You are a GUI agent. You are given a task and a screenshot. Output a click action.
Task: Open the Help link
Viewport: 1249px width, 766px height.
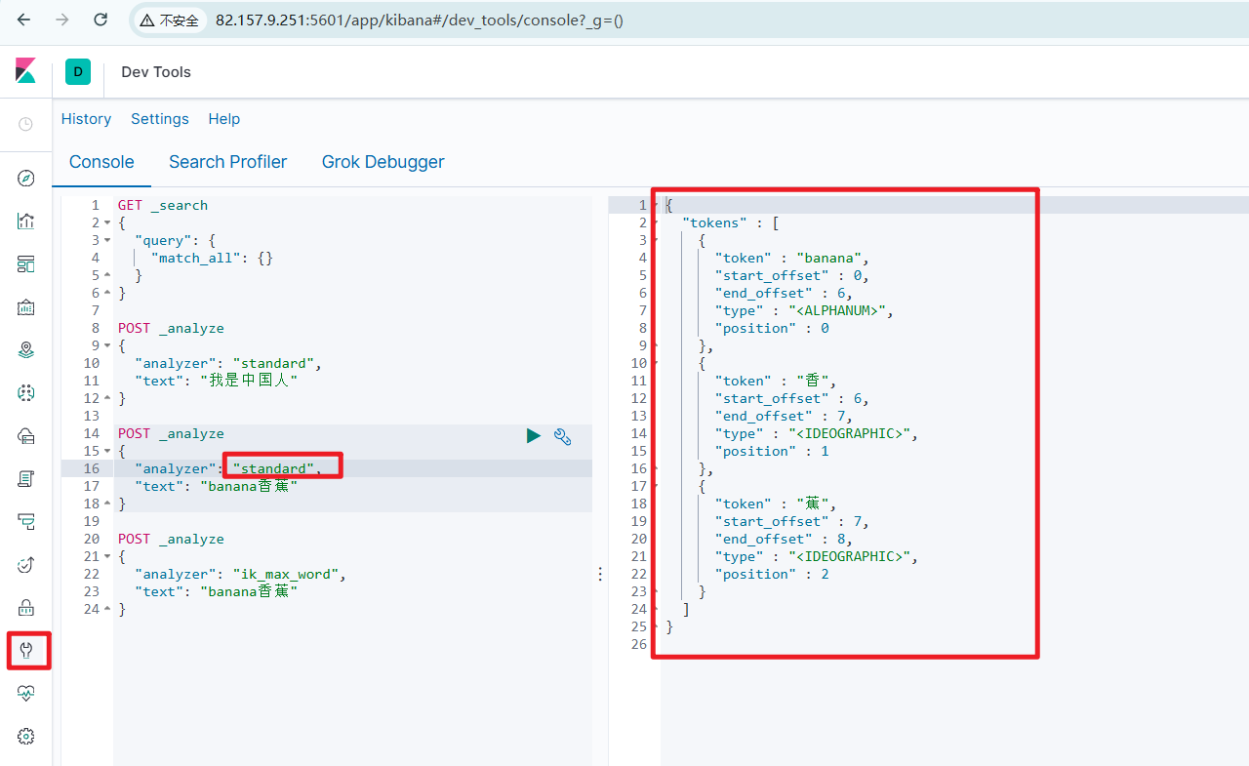tap(224, 119)
